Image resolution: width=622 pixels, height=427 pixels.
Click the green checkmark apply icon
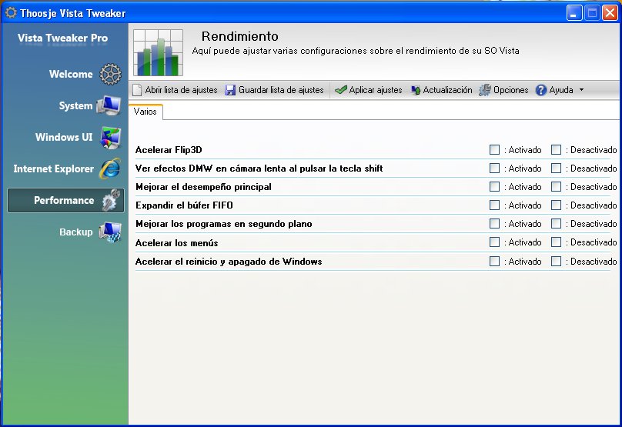340,90
